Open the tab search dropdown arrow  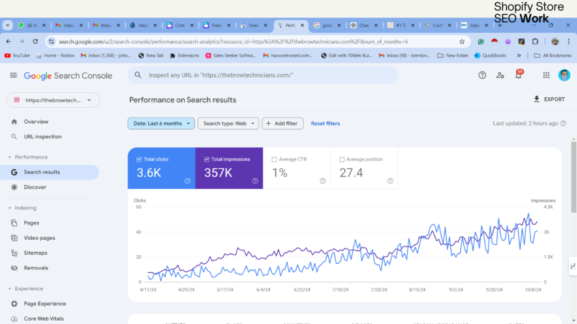point(8,25)
